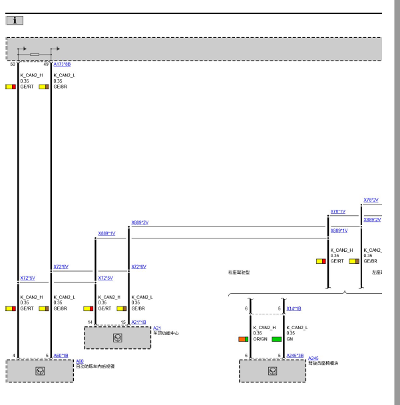The image size is (400, 405).
Task: Click the green GN wire color swatch
Action: pos(277,339)
